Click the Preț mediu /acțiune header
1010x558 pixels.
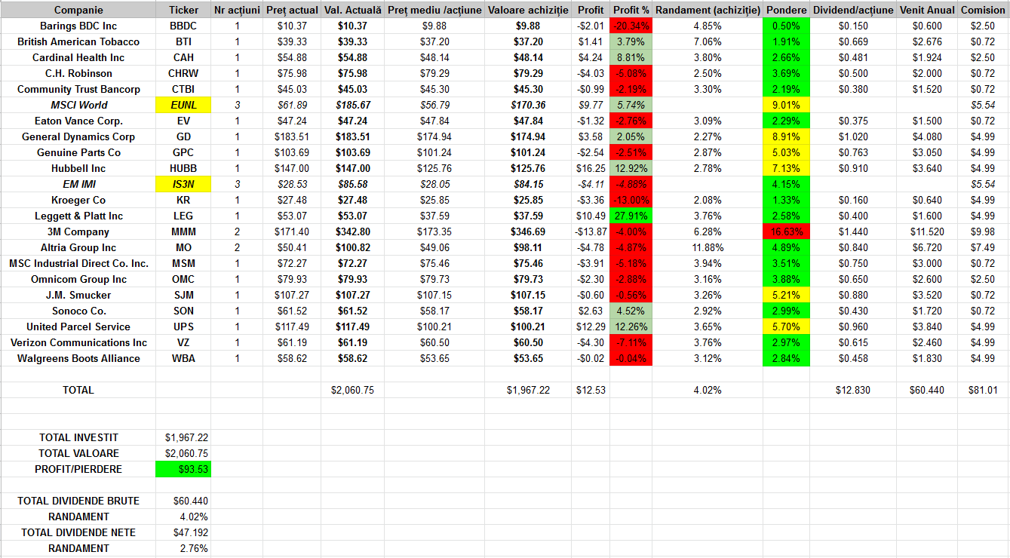tap(434, 11)
